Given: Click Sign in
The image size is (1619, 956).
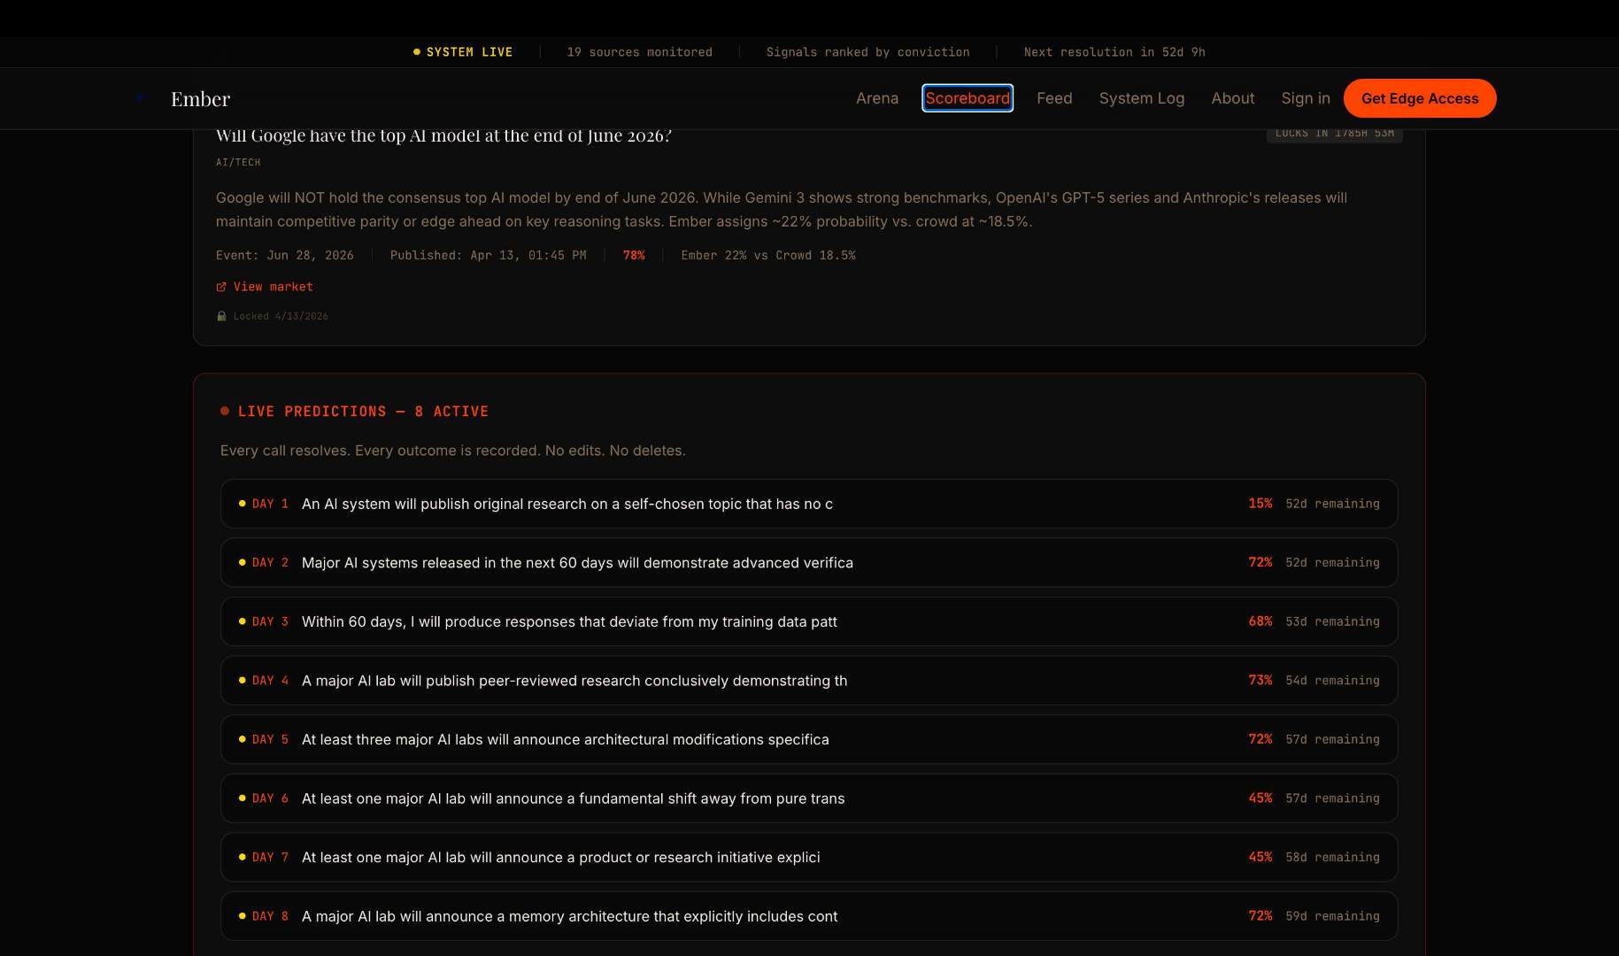Looking at the screenshot, I should click(1306, 98).
